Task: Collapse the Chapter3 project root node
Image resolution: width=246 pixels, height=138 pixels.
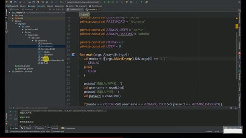Action: pos(10,13)
